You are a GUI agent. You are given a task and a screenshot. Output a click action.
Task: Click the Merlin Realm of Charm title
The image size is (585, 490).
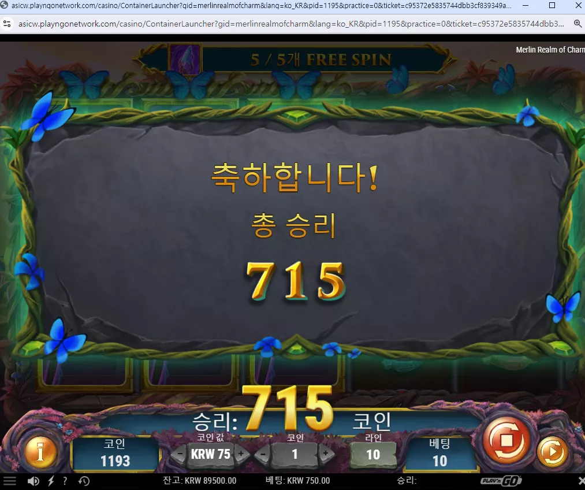click(550, 50)
